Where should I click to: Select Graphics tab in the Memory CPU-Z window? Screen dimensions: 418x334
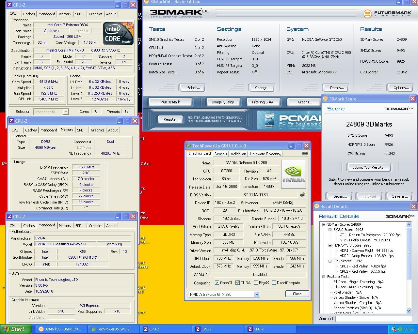point(97,130)
